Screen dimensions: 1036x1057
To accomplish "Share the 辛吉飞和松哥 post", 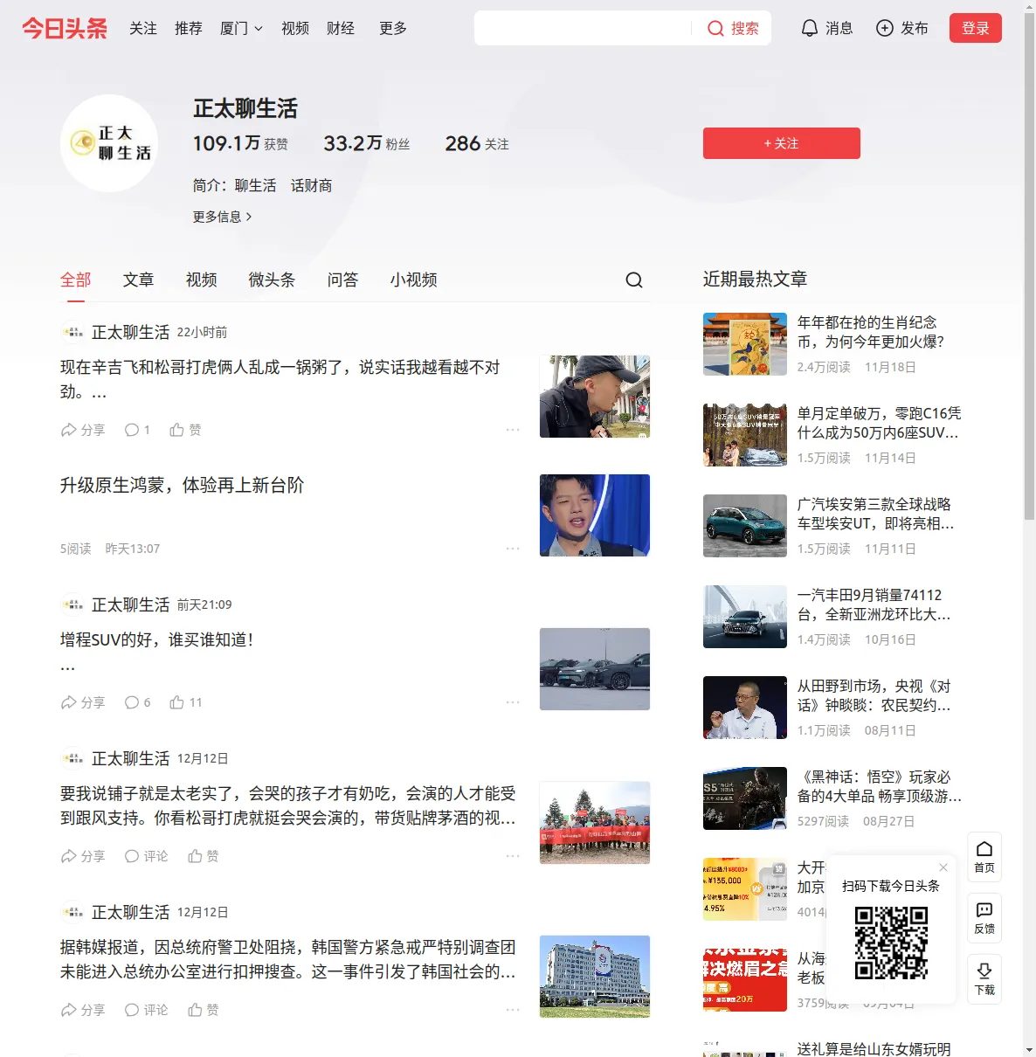I will pyautogui.click(x=83, y=430).
